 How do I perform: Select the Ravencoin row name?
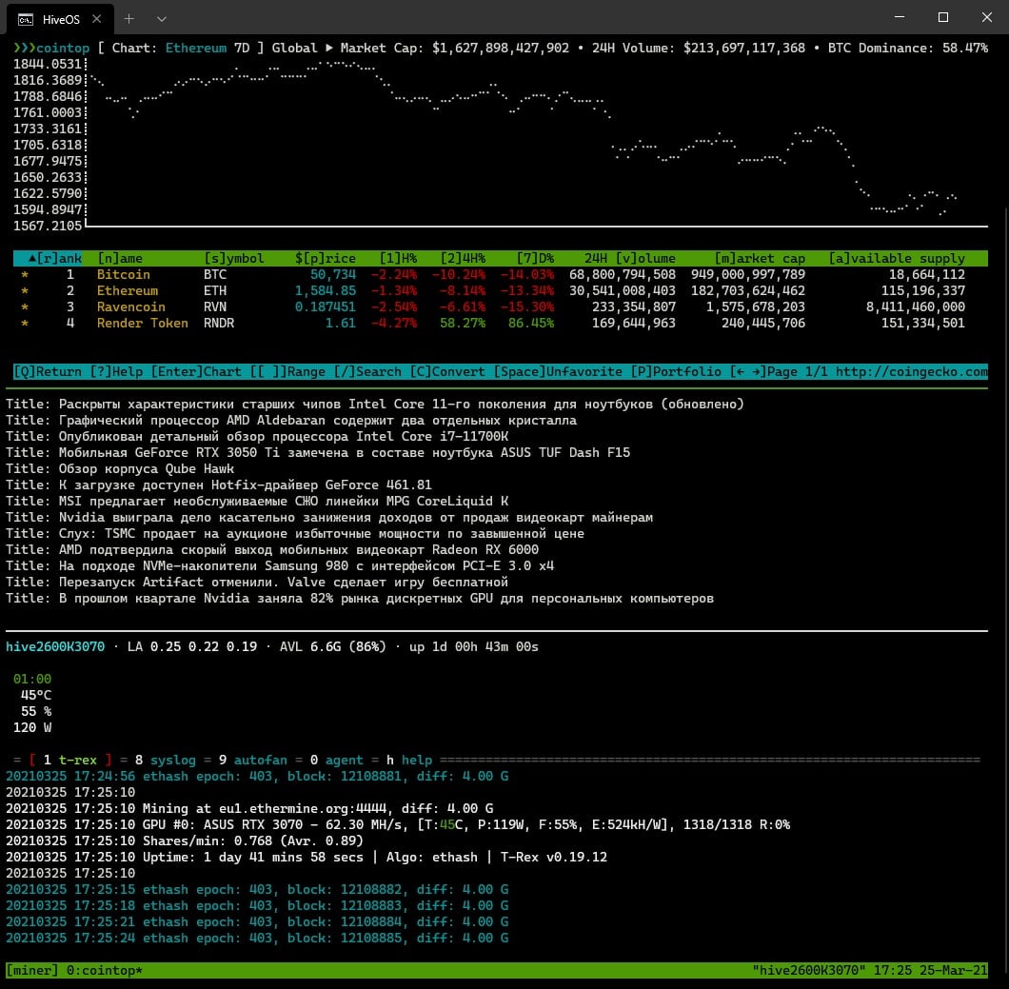pyautogui.click(x=130, y=307)
